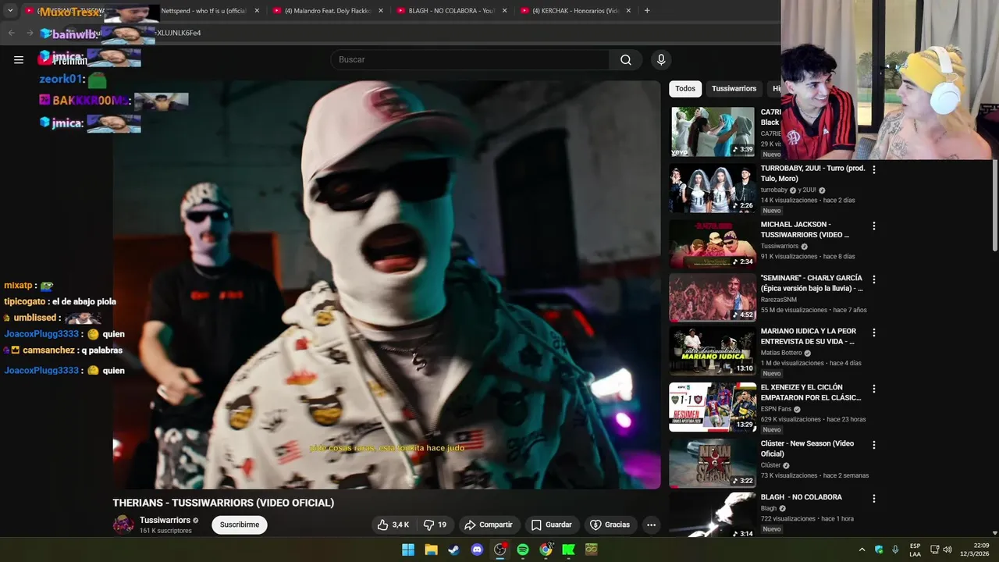Select the Todos filter chip

click(x=685, y=89)
